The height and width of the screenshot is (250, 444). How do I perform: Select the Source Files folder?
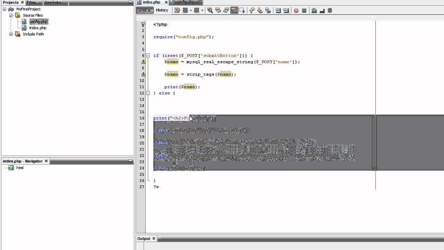click(33, 15)
